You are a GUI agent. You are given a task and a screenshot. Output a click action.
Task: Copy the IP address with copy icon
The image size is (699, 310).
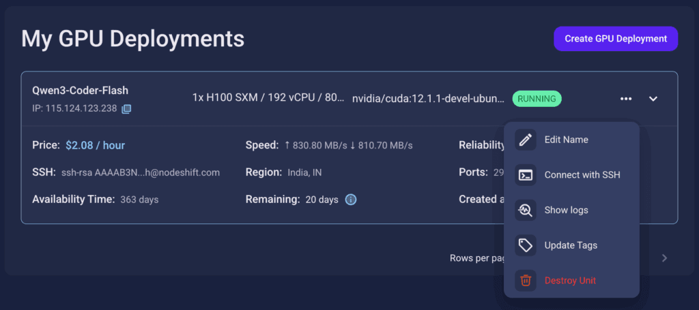point(126,109)
